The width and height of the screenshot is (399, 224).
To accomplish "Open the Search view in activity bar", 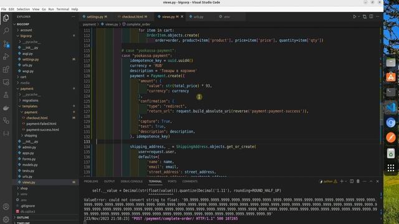I will pyautogui.click(x=6, y=30).
